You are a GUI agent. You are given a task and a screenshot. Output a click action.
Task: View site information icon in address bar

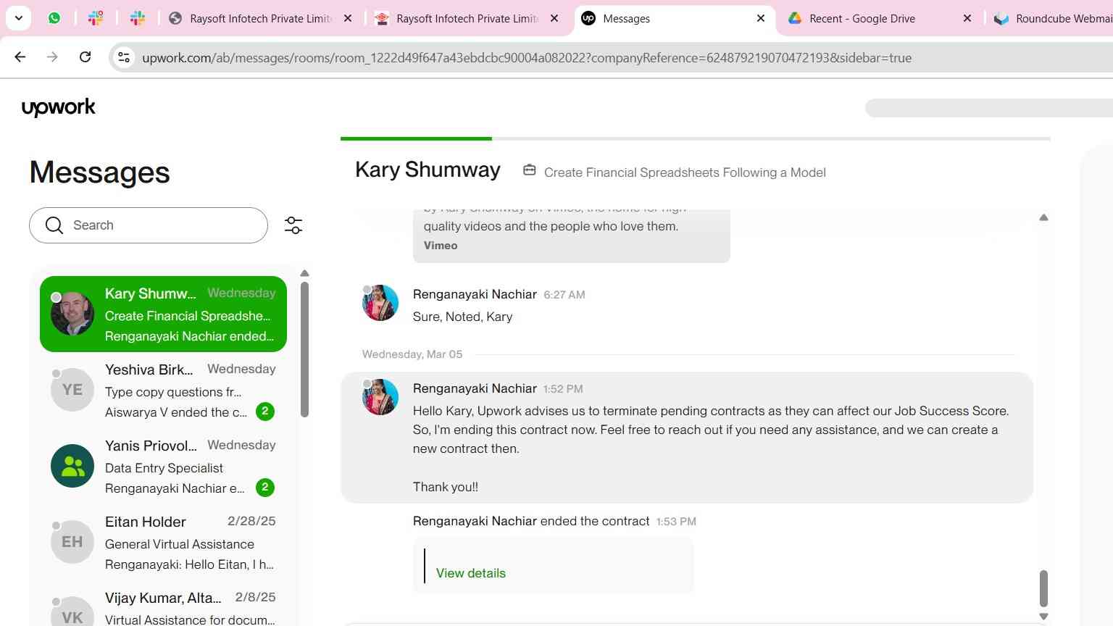(x=124, y=57)
